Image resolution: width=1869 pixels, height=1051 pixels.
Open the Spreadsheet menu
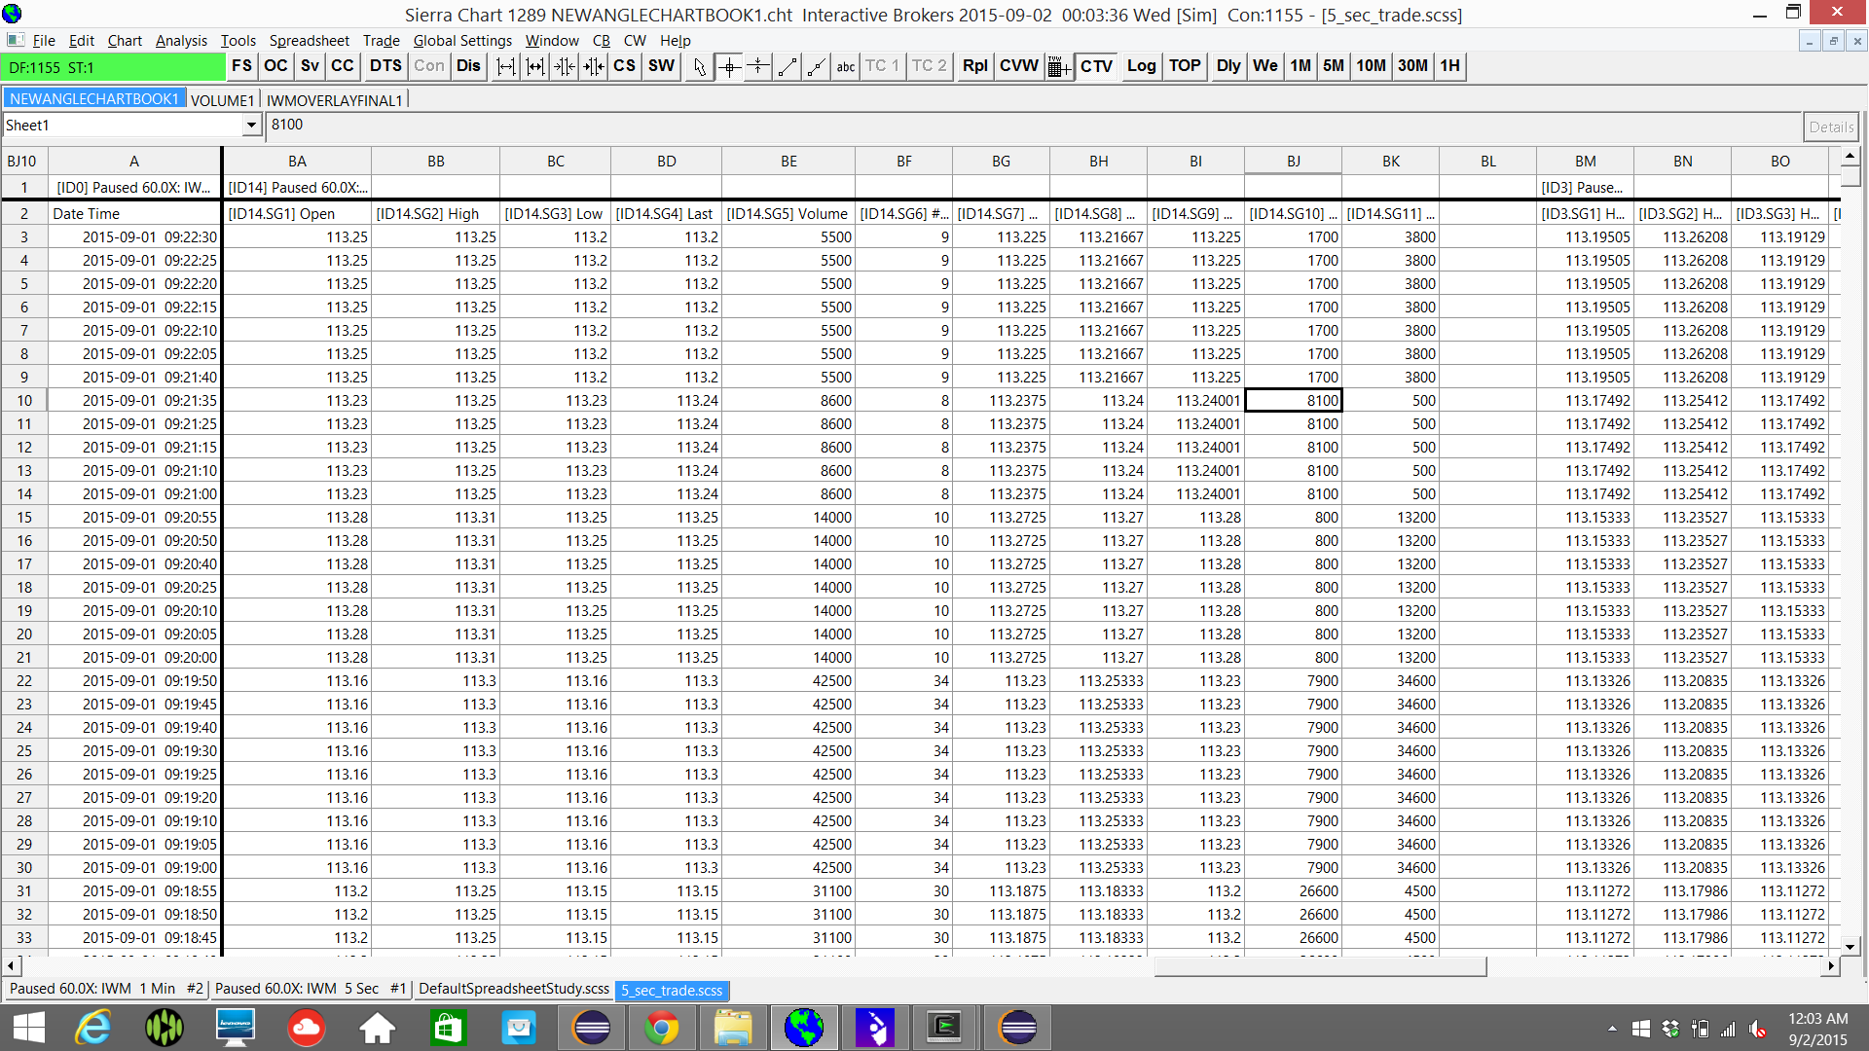[309, 40]
